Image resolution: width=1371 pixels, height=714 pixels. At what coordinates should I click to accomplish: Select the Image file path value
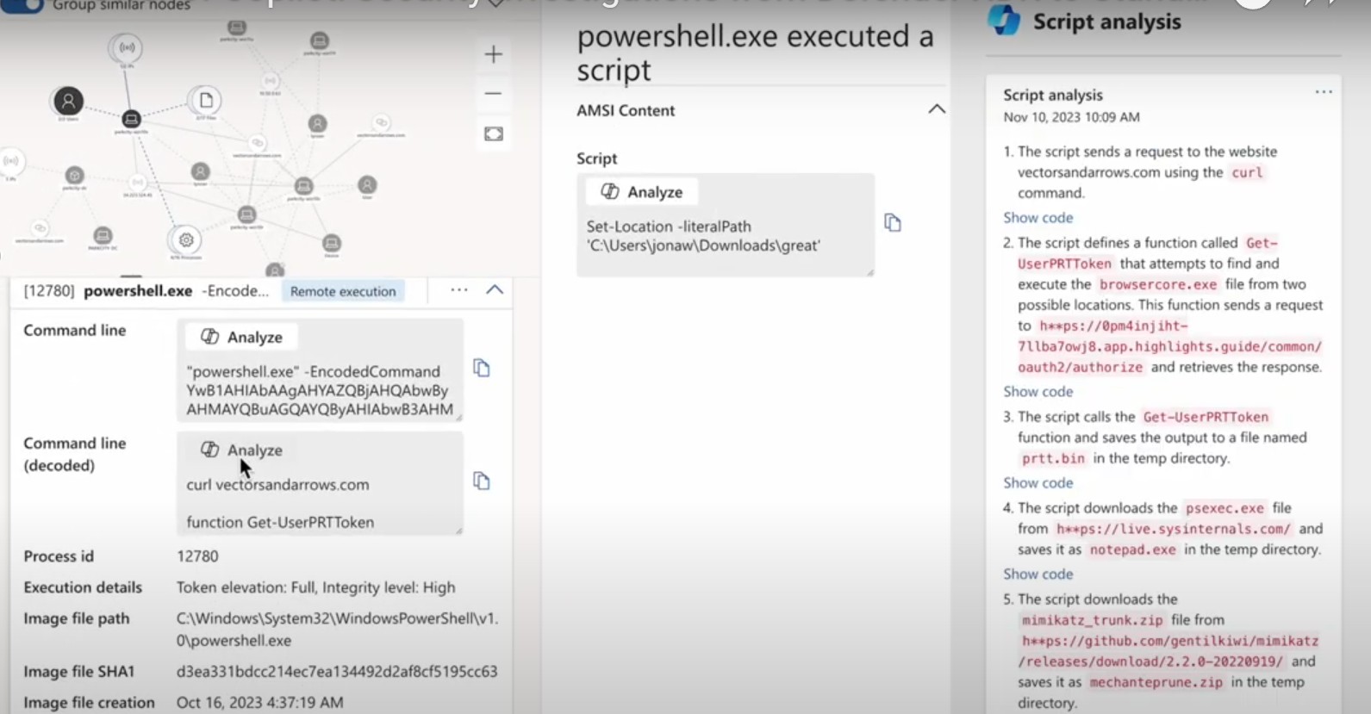point(337,630)
